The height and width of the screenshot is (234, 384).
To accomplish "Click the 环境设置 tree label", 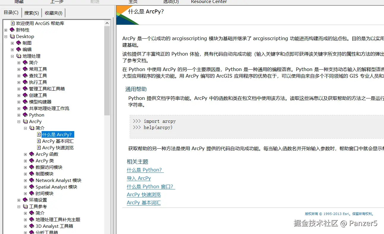I will coord(38,200).
